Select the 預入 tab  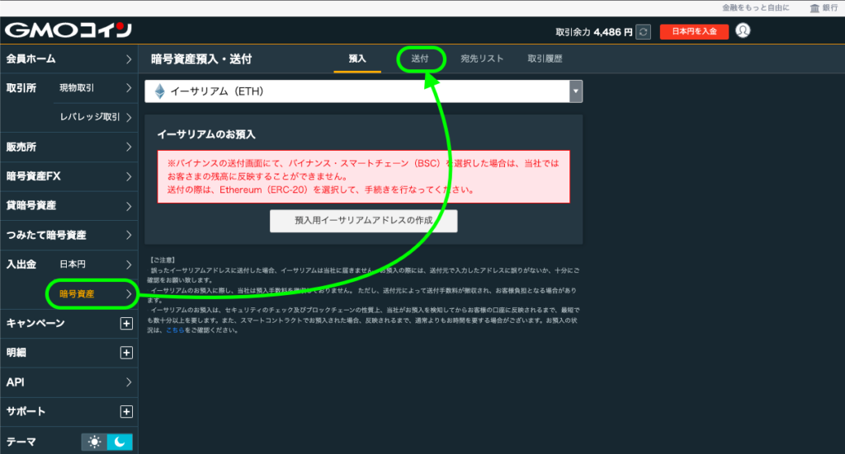click(x=357, y=59)
